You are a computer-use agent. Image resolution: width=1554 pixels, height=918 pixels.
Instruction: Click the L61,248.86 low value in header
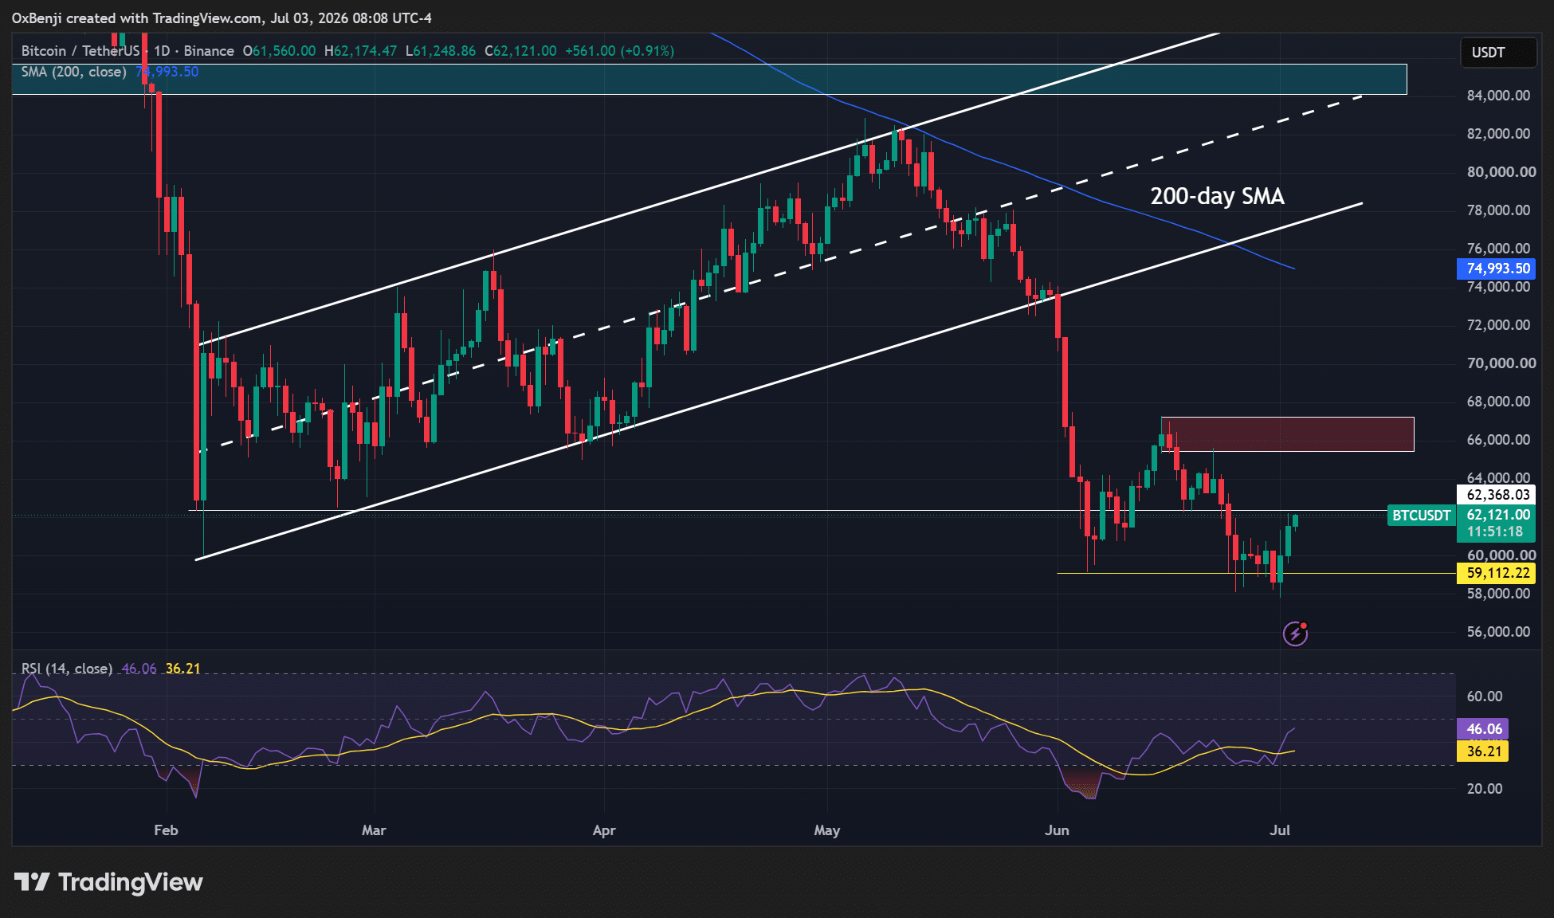tap(440, 51)
